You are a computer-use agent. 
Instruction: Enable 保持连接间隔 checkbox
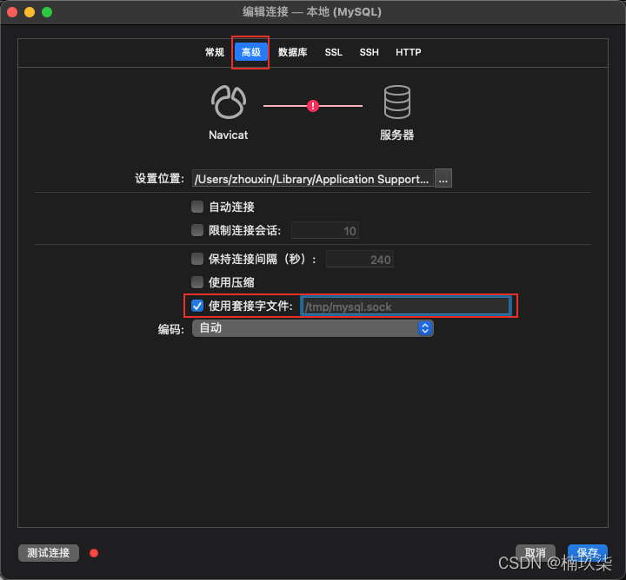(197, 259)
